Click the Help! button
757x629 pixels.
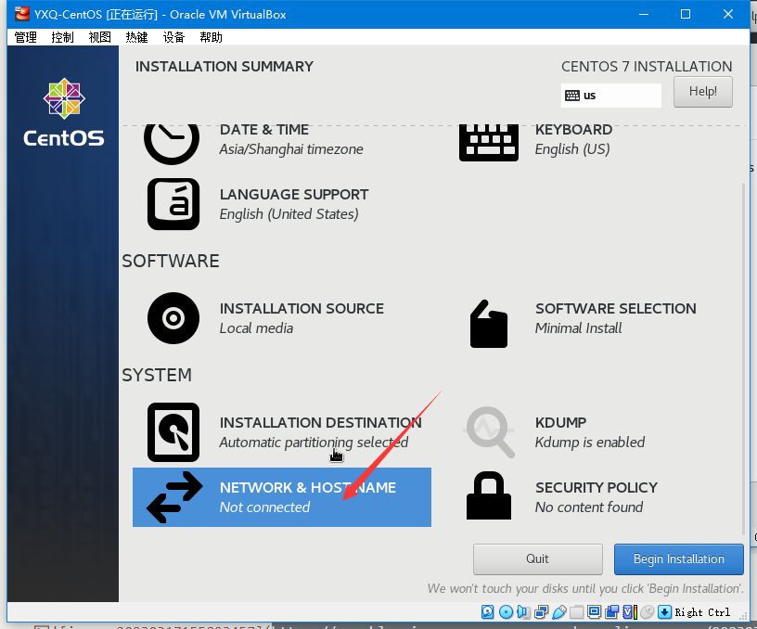(x=702, y=92)
